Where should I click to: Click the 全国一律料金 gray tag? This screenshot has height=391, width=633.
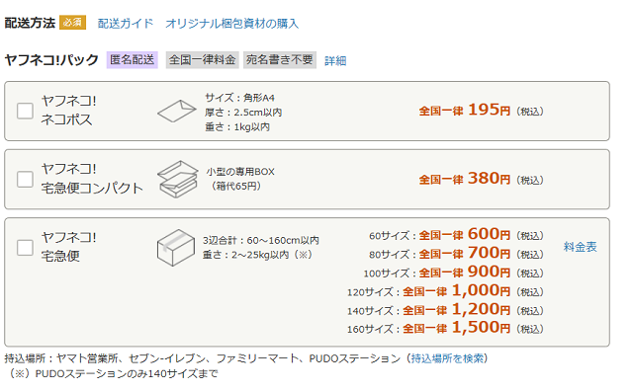coord(202,60)
